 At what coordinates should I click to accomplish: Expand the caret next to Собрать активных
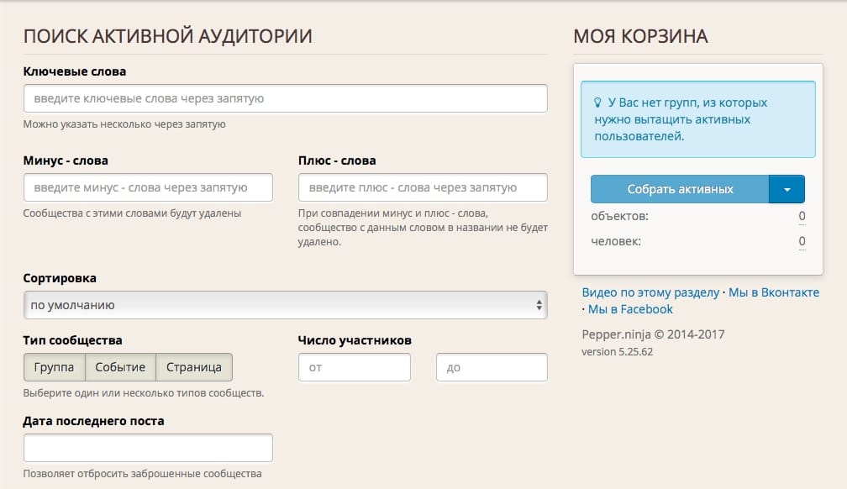click(786, 189)
